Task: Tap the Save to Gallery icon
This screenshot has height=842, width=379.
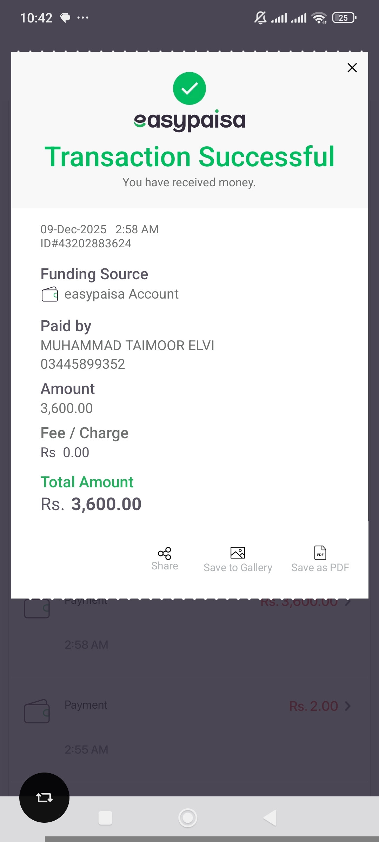Action: click(238, 553)
